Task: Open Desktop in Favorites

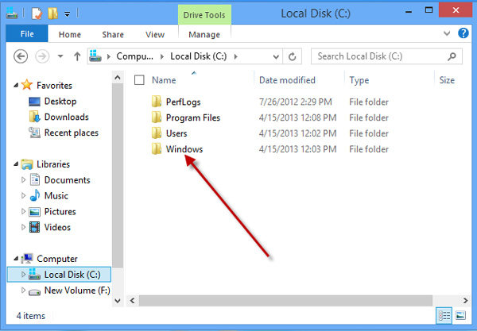Action: point(60,101)
